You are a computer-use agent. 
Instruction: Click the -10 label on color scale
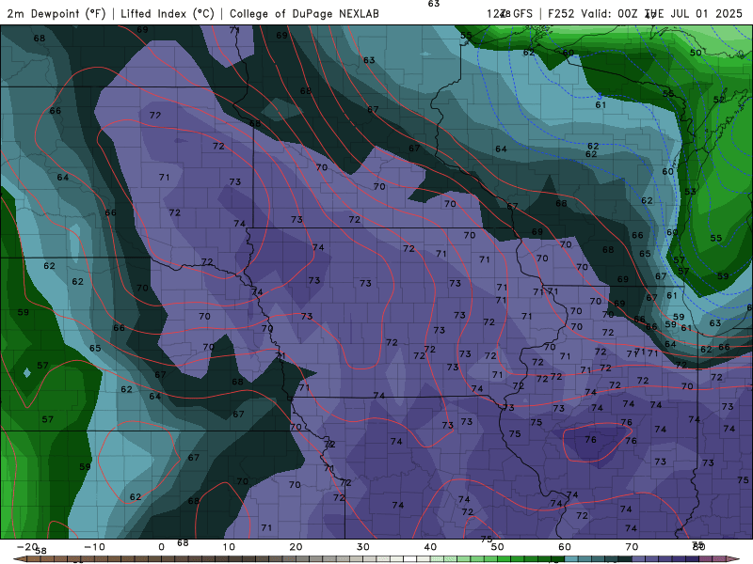[94, 547]
